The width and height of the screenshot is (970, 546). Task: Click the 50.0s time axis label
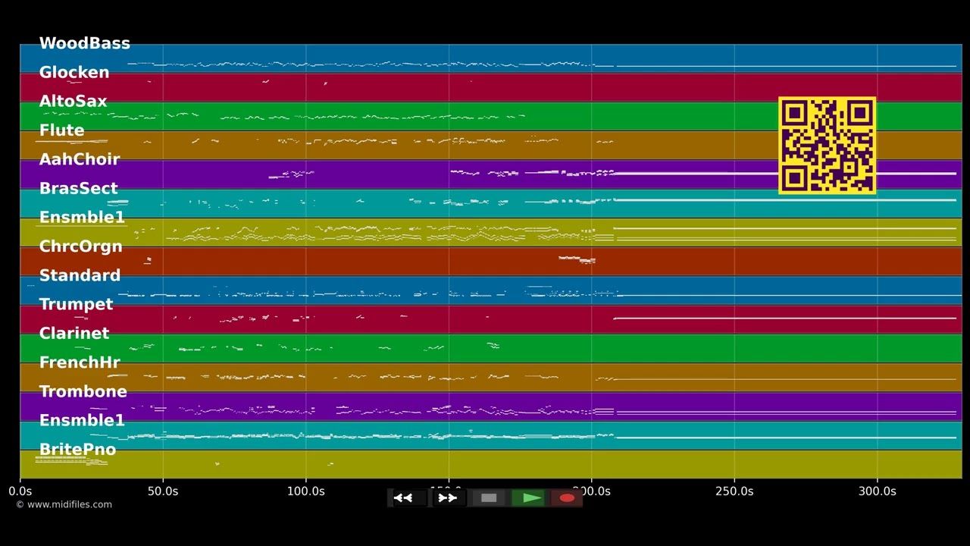pyautogui.click(x=163, y=491)
